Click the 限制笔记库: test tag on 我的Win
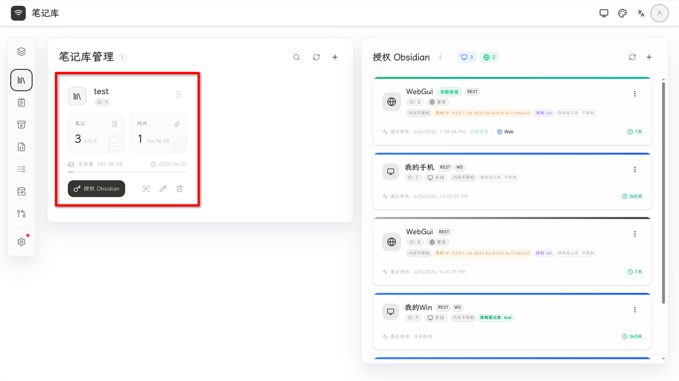Screen dimensions: 679x381 pyautogui.click(x=495, y=318)
